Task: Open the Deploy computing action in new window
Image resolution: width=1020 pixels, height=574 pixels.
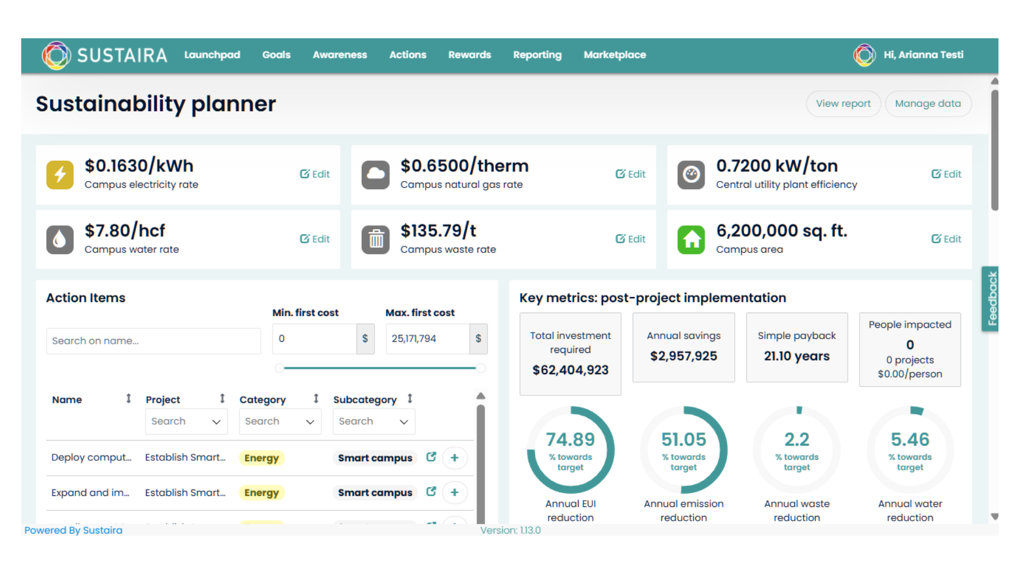Action: point(431,457)
